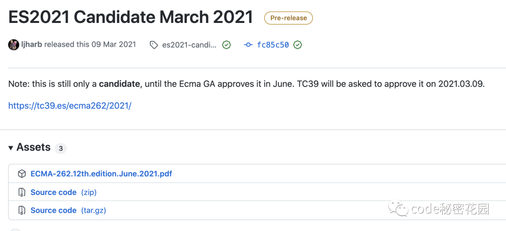Click the ES2021 Candidate March 2021 title
The width and height of the screenshot is (506, 231).
coord(131,17)
